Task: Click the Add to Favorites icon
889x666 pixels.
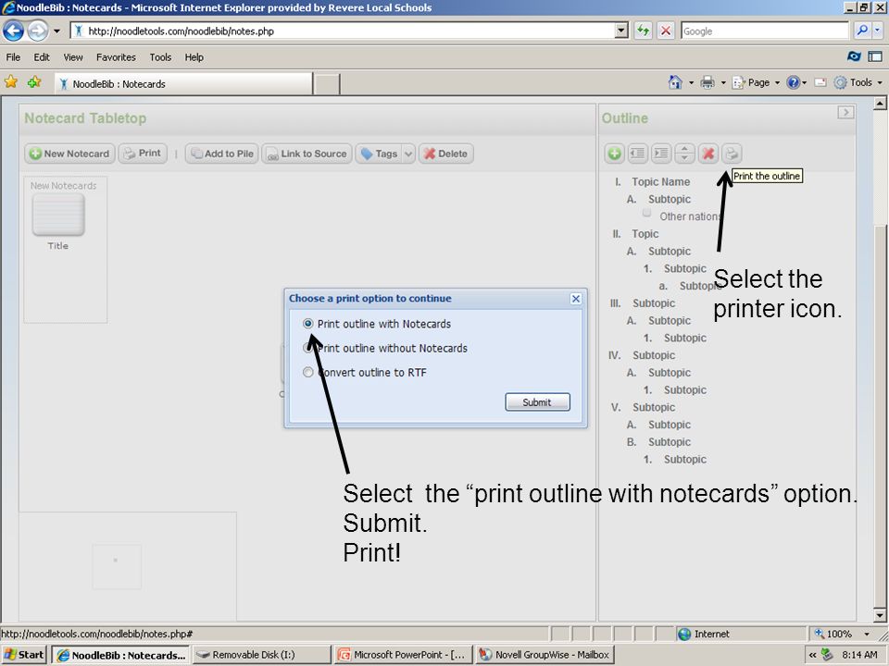Action: [x=34, y=82]
